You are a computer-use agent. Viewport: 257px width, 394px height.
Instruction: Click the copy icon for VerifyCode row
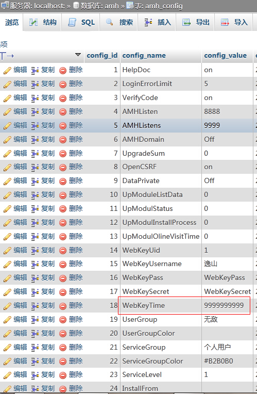[x=35, y=98]
